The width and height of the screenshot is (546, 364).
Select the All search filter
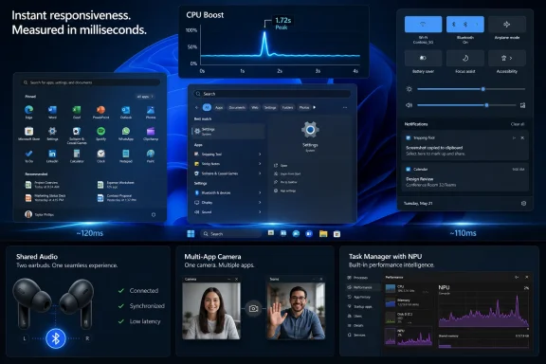[207, 107]
